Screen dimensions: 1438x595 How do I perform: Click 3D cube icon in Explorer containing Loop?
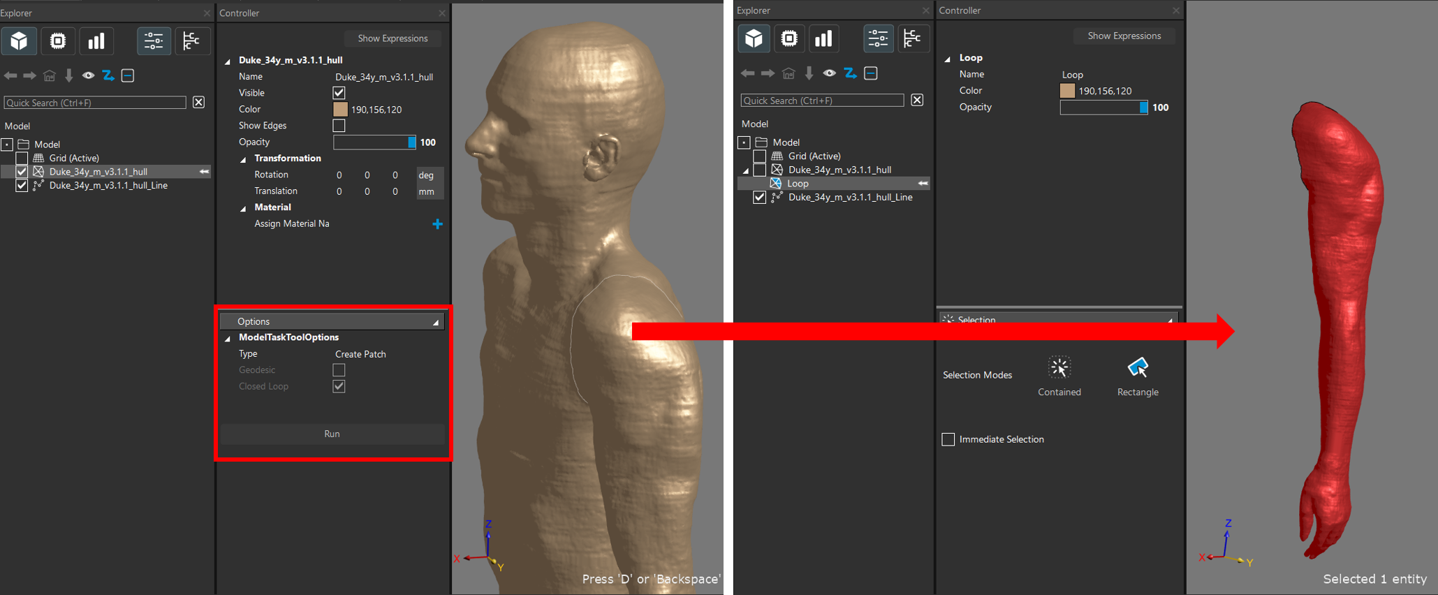point(754,38)
